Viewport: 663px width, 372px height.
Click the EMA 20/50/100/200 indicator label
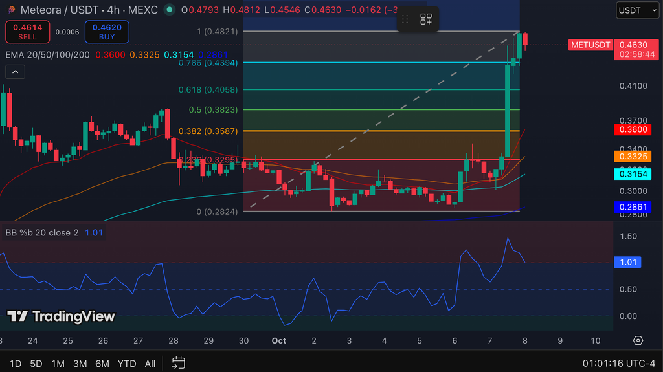[48, 55]
